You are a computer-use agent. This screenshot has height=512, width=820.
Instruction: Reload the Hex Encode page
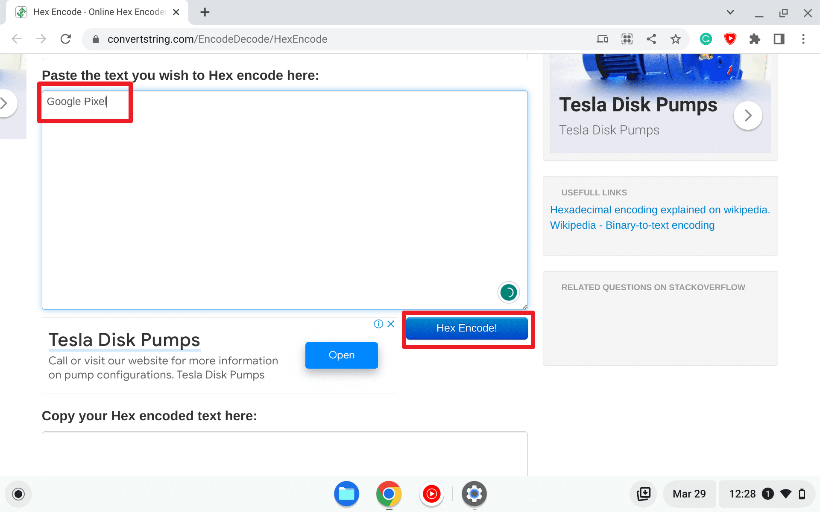pyautogui.click(x=65, y=39)
